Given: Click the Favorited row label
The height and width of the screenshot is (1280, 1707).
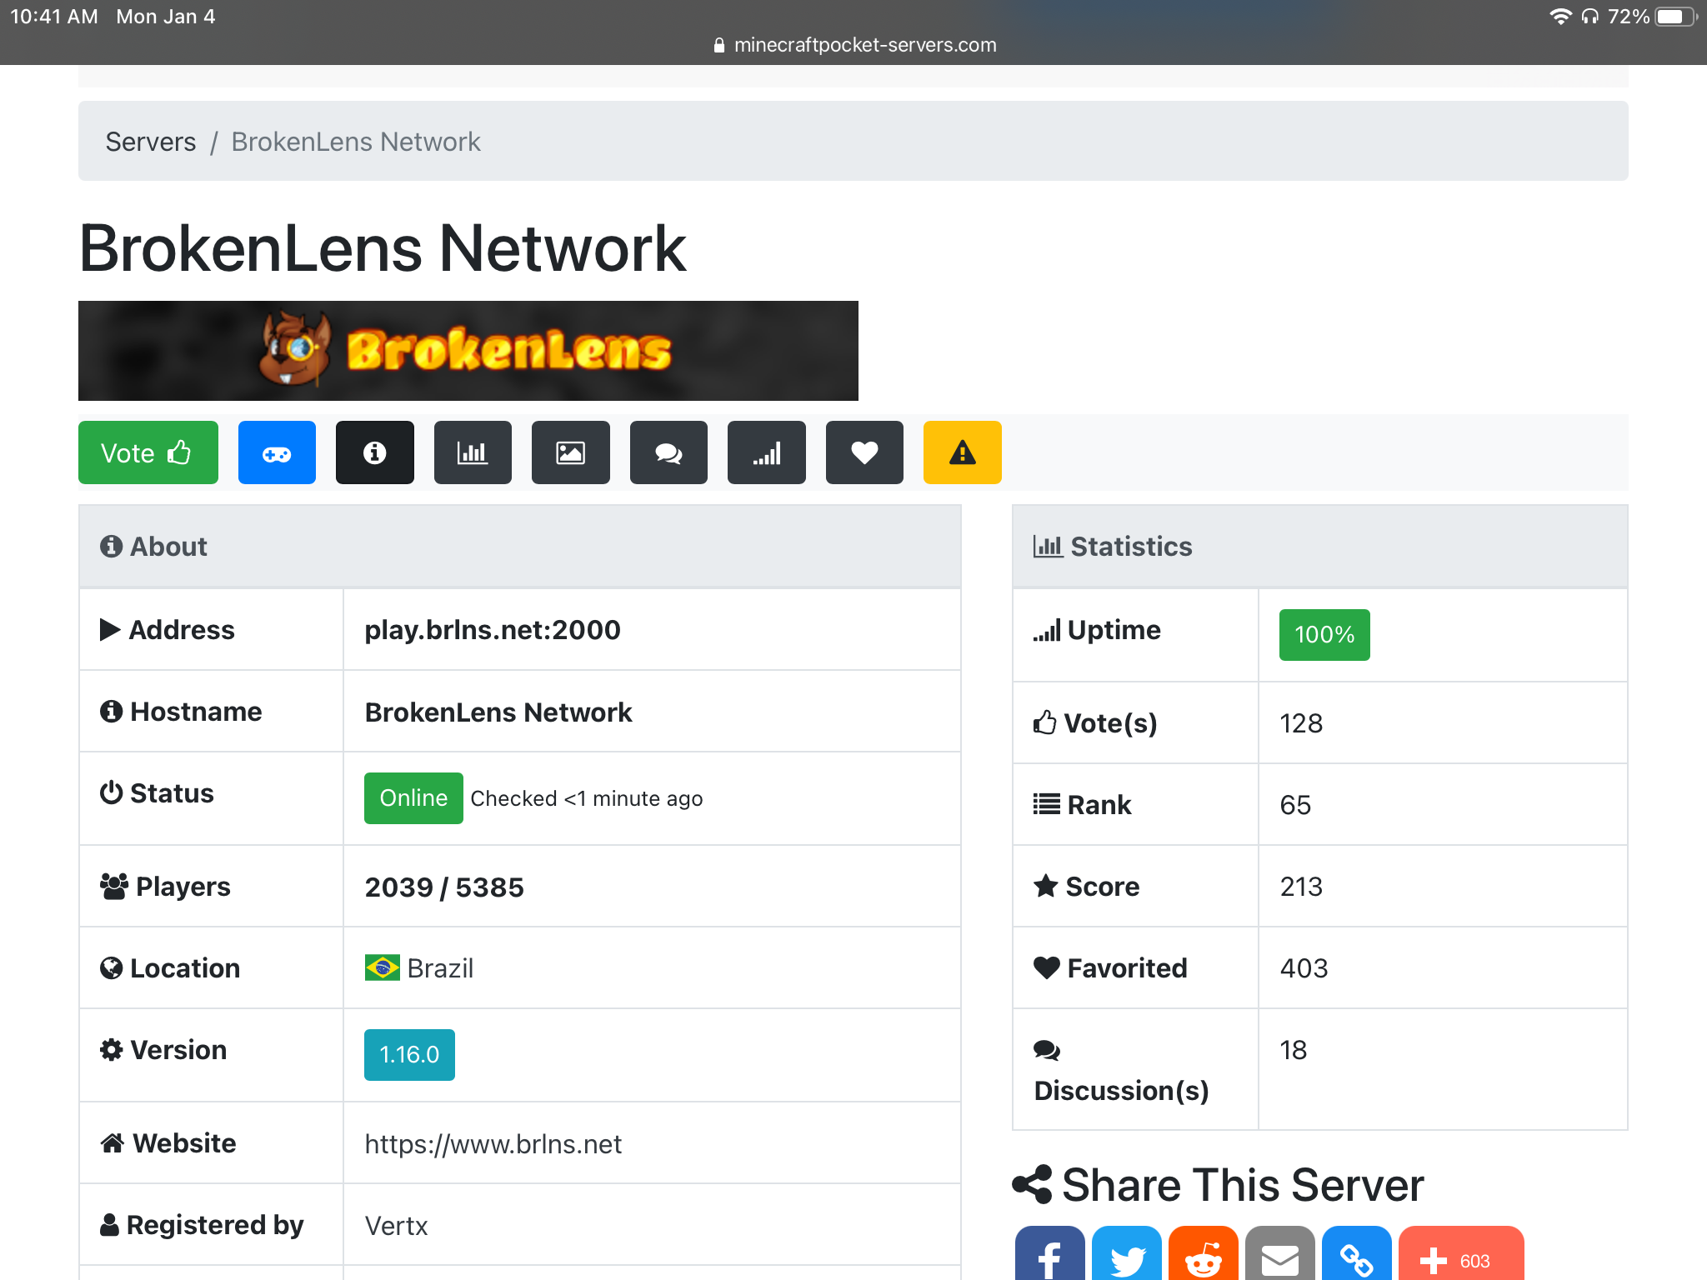Looking at the screenshot, I should 1110,968.
